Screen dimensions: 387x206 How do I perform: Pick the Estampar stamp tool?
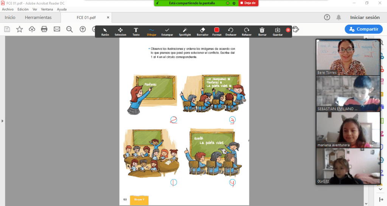point(167,32)
